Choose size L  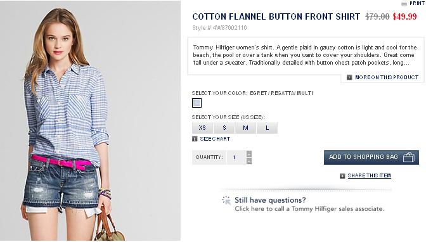(267, 128)
